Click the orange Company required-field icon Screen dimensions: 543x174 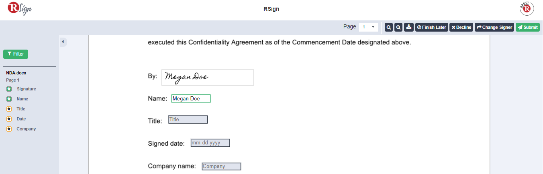tap(9, 129)
